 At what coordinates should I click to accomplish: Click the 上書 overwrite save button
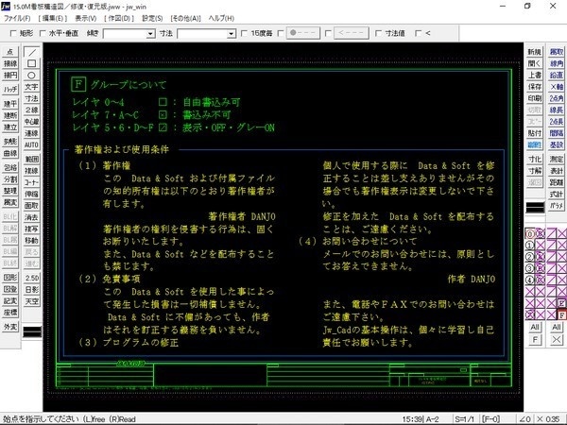pyautogui.click(x=535, y=76)
